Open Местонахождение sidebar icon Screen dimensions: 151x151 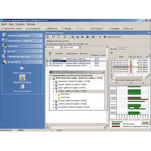coord(22,86)
